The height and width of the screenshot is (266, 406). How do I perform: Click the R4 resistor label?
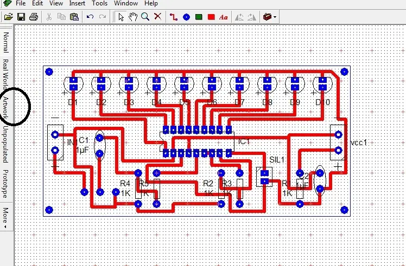(x=125, y=184)
